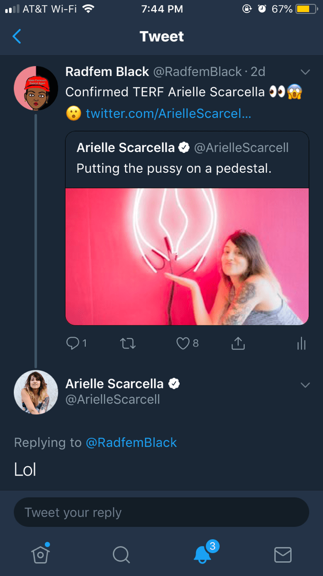Tap the Tweet your reply field
Image resolution: width=323 pixels, height=576 pixels.
pyautogui.click(x=161, y=512)
